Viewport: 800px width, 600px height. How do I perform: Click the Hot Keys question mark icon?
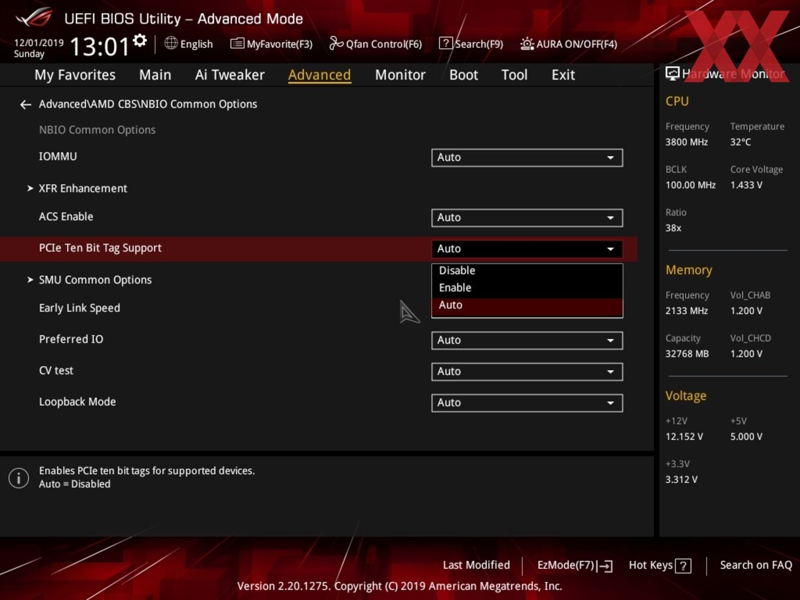pos(683,566)
